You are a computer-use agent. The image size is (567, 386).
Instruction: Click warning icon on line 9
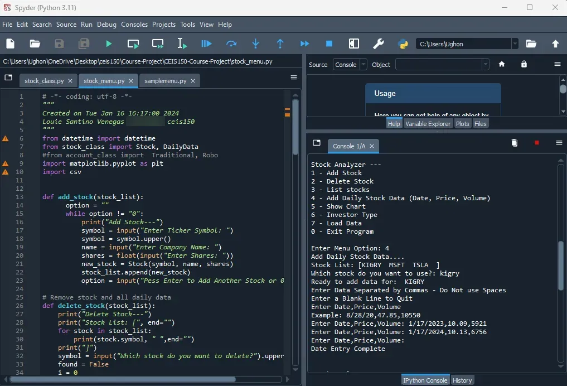point(6,163)
